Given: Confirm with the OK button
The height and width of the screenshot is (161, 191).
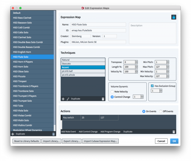Looking at the screenshot, I should point(174,141).
